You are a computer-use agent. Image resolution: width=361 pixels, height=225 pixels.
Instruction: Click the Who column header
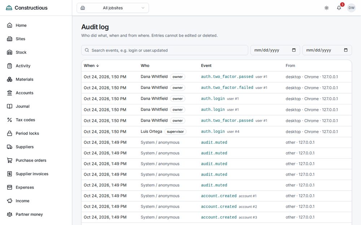tap(145, 66)
